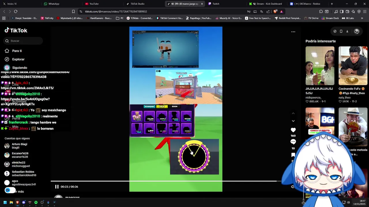Screen dimensions: 369x207
Task: Go to the next video with down chevron
Action: pos(293,121)
